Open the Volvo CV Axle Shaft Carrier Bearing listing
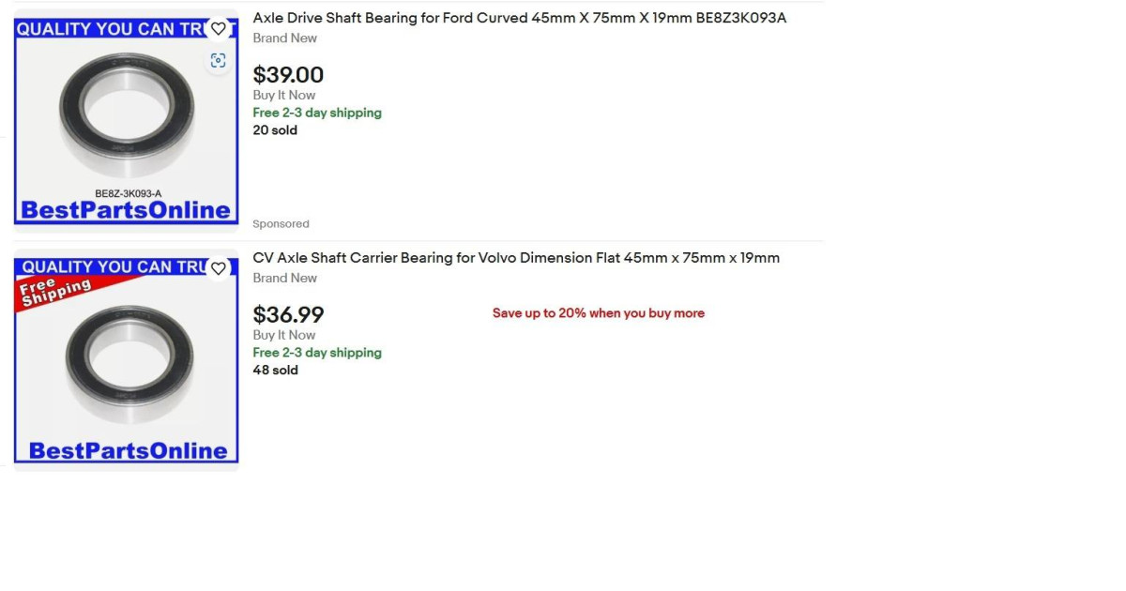 coord(515,257)
